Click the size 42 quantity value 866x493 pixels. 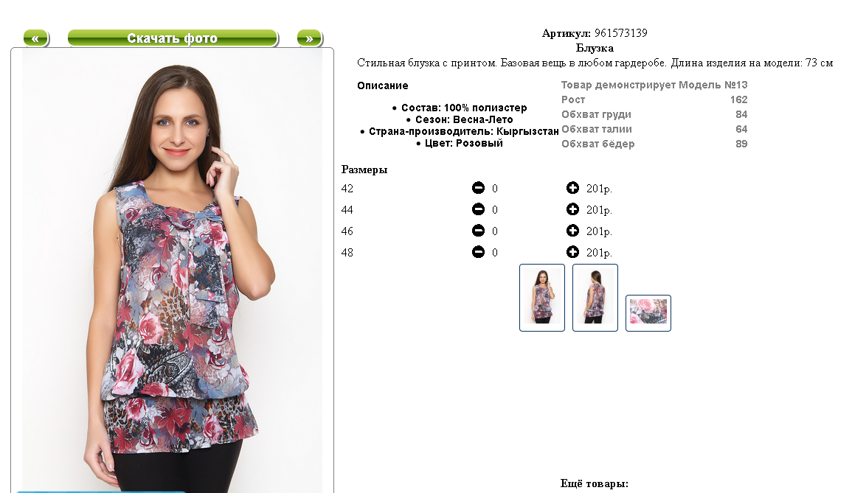(495, 189)
